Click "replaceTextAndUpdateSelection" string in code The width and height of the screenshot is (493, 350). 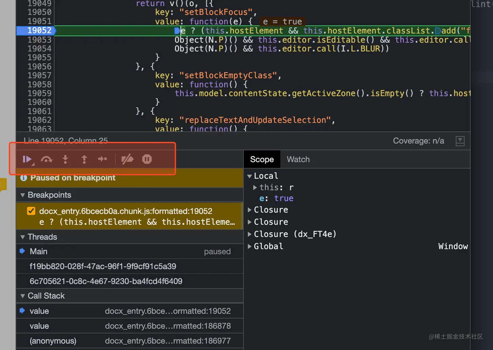[255, 120]
